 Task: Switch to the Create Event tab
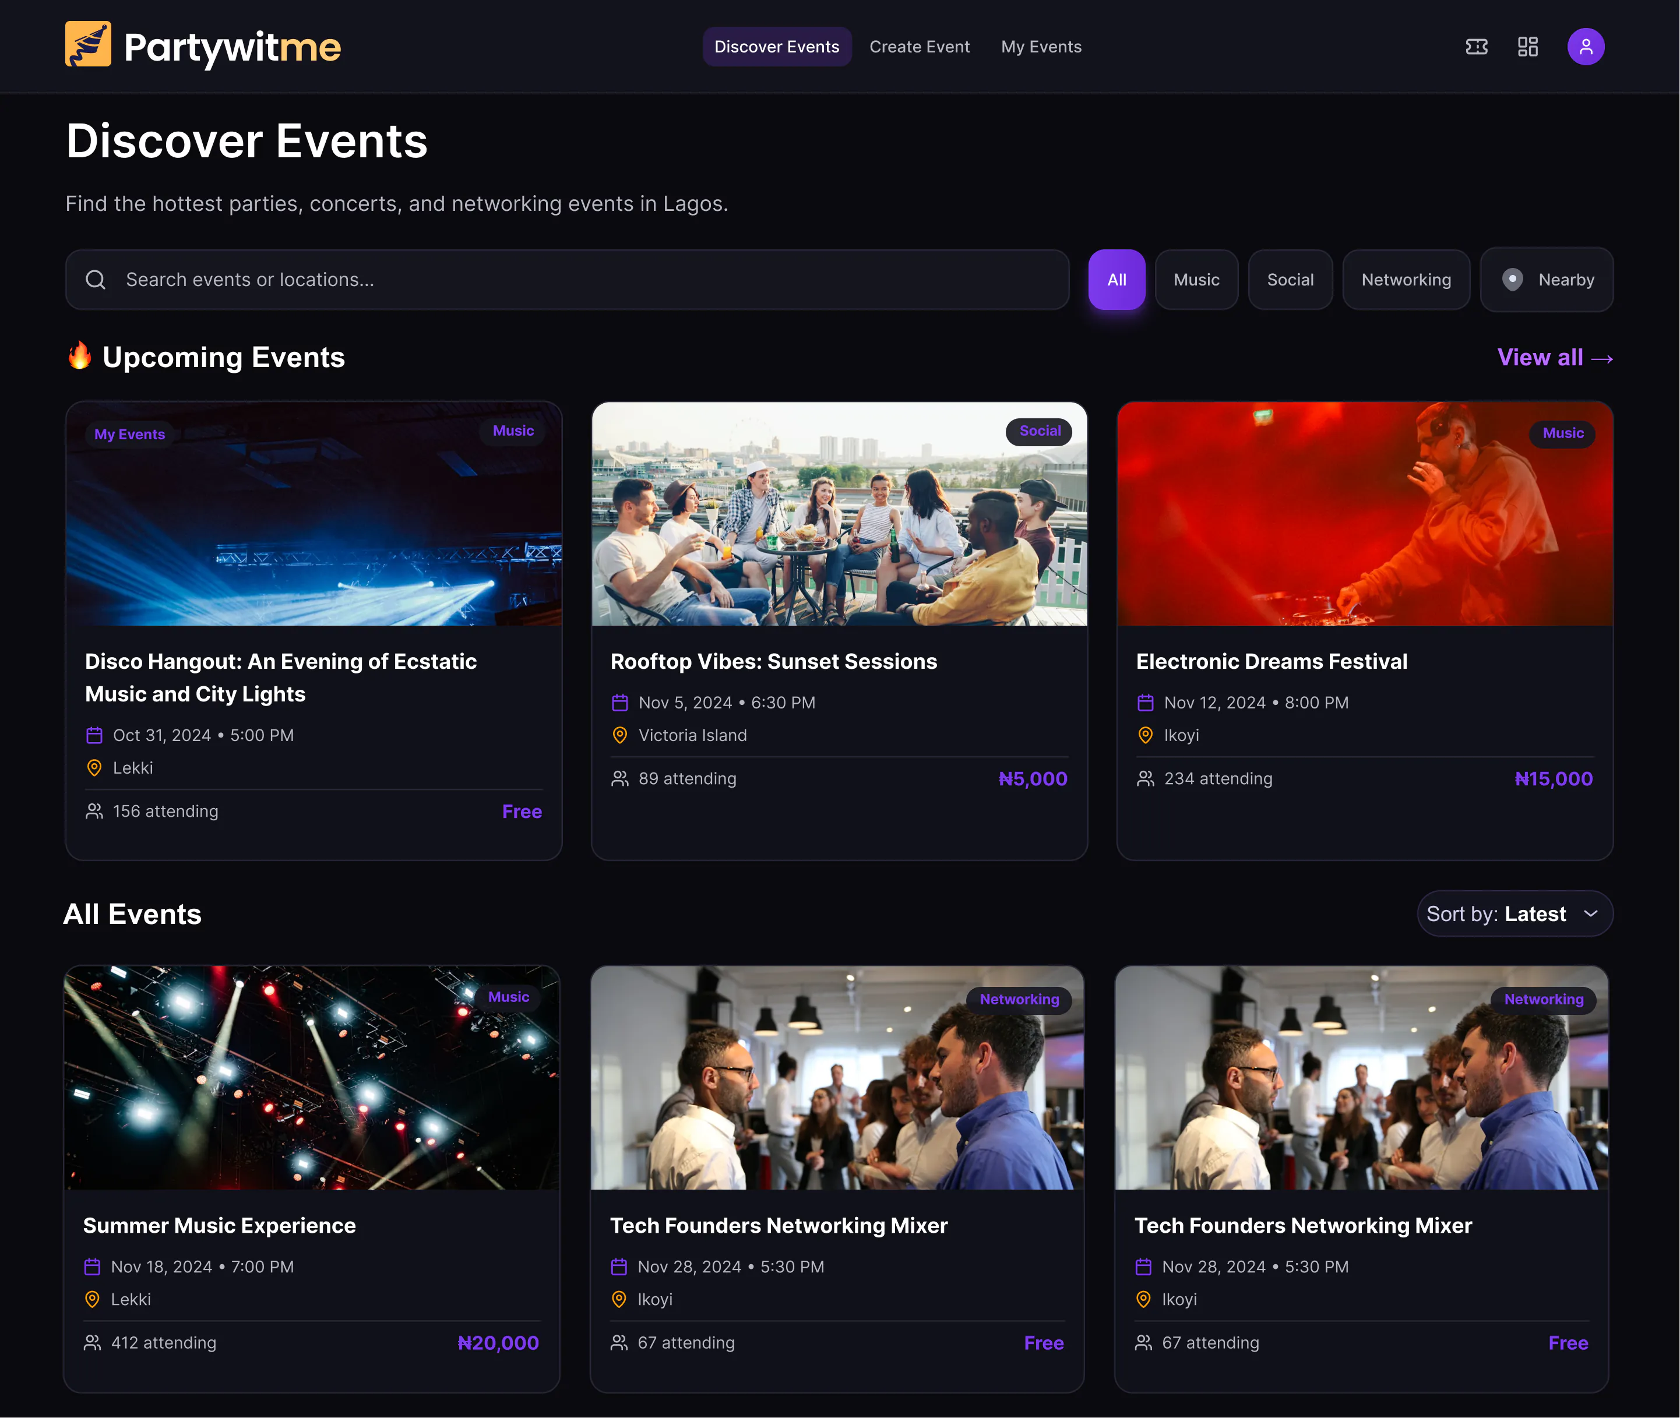coord(919,47)
